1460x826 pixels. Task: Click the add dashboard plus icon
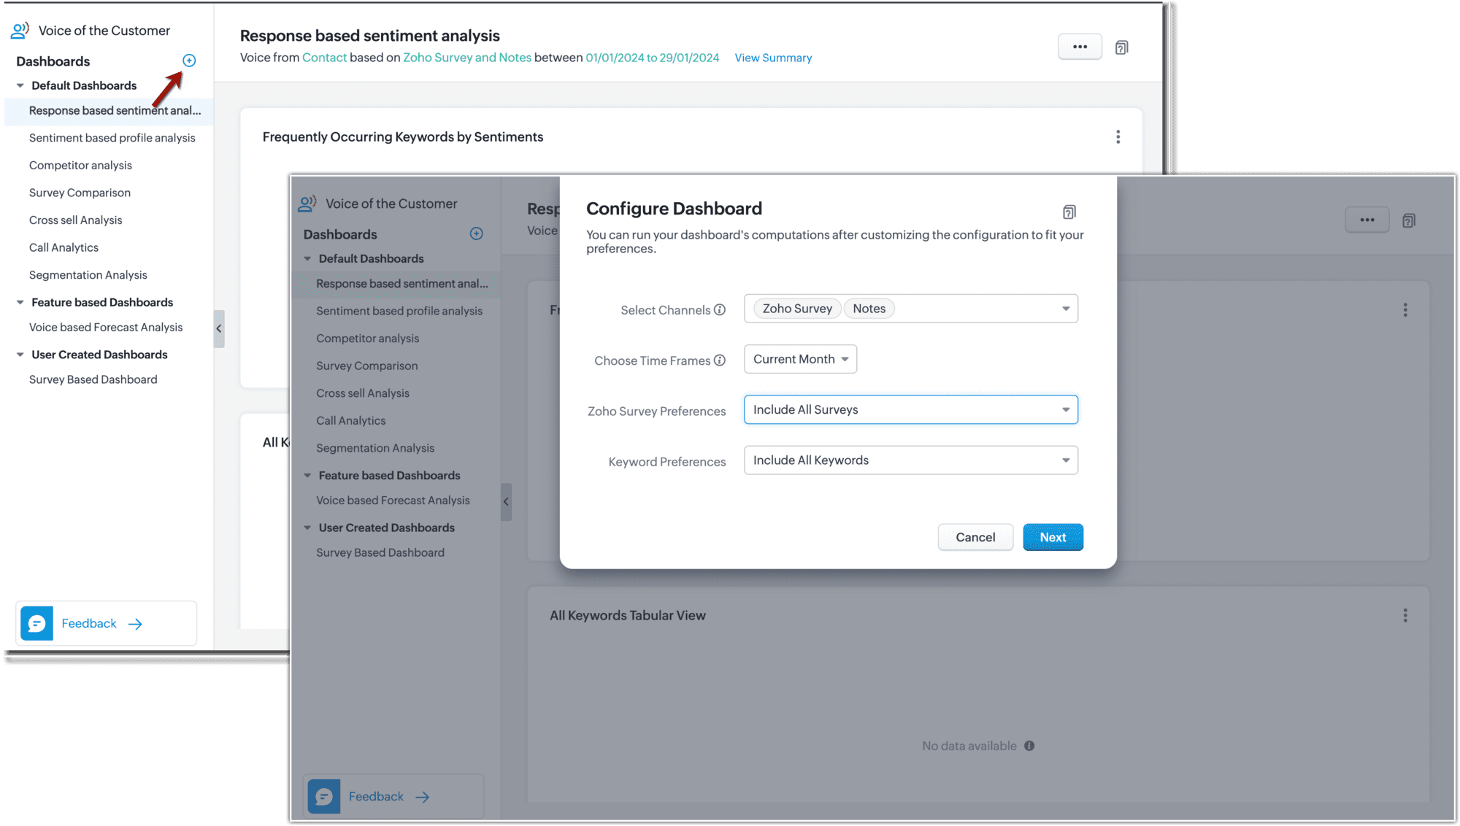(x=189, y=61)
